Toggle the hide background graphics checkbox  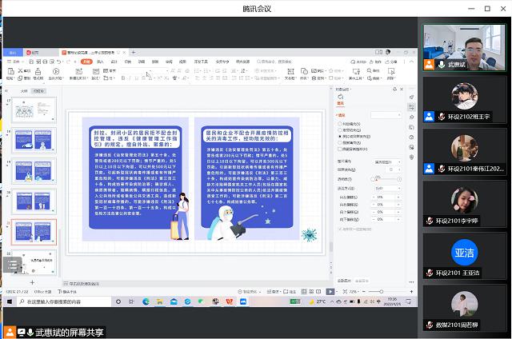pyautogui.click(x=340, y=149)
